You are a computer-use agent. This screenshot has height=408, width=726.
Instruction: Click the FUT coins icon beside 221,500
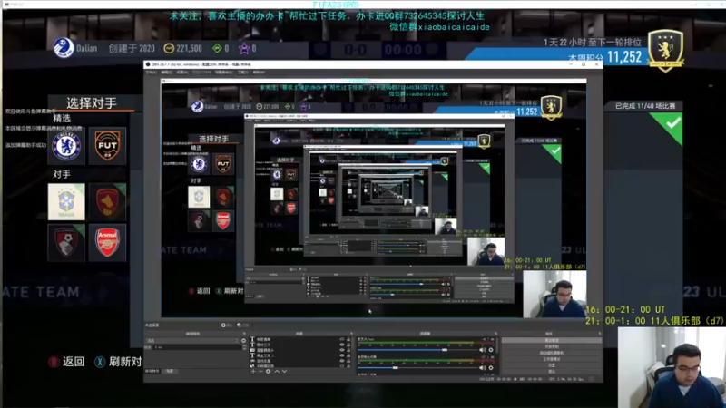[x=169, y=48]
